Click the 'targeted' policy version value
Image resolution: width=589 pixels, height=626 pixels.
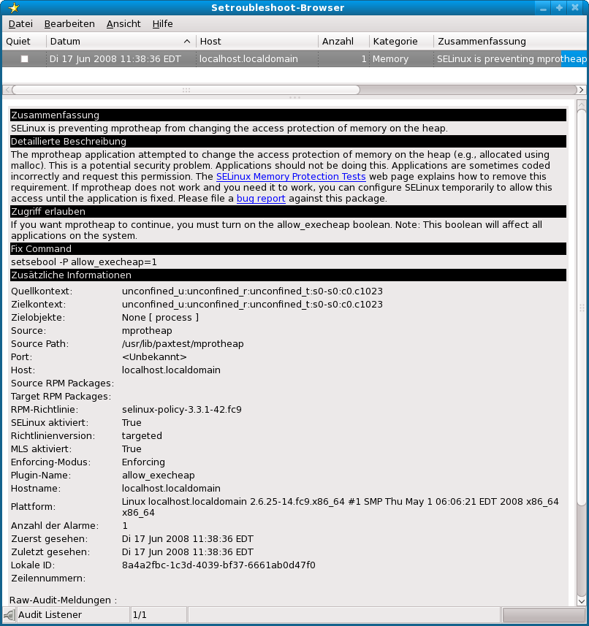click(x=142, y=436)
